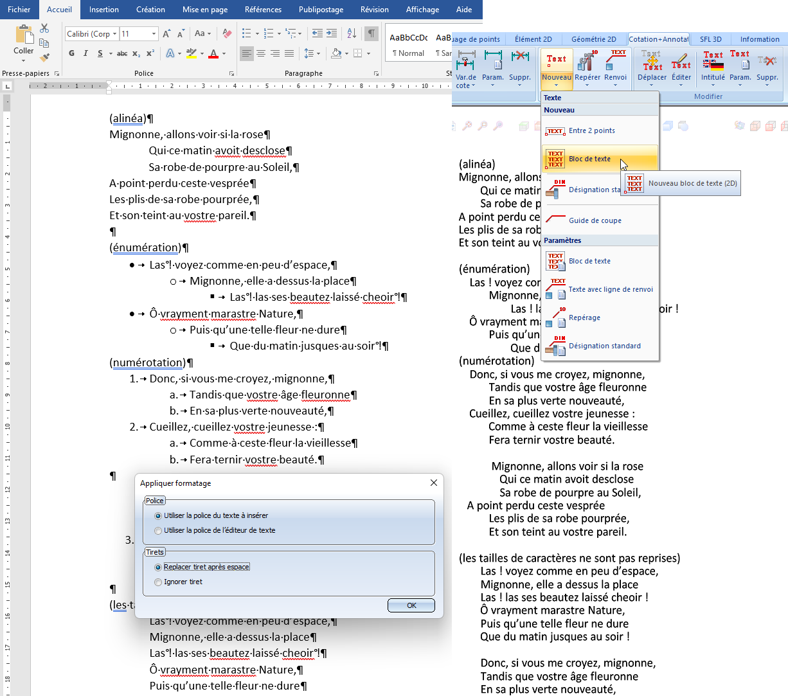
Task: Apply subscript x₂ formatting
Action: pos(137,53)
